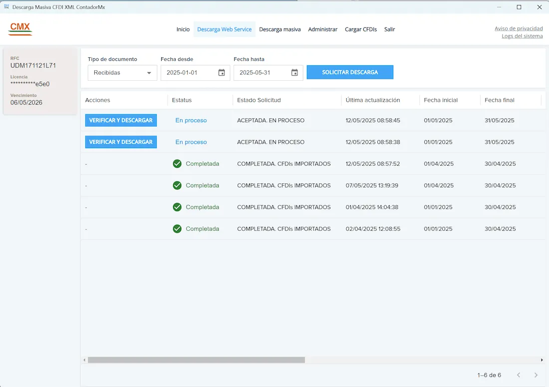The width and height of the screenshot is (549, 387).
Task: Click the application icon in the title bar
Action: (x=7, y=7)
